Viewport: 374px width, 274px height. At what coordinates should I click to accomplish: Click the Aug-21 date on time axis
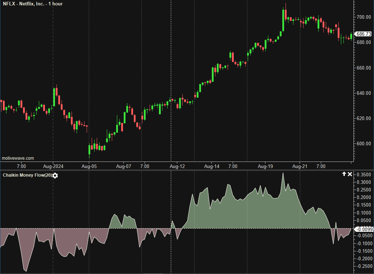click(300, 167)
